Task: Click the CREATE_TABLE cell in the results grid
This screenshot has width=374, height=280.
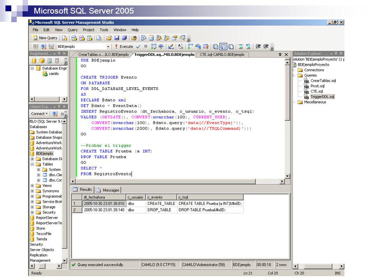Action: 161,203
